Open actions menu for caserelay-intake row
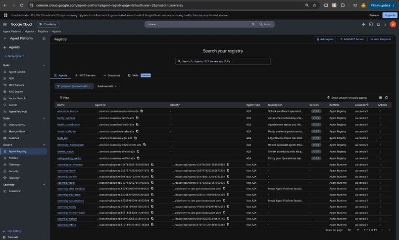The image size is (399, 240). 380,225
